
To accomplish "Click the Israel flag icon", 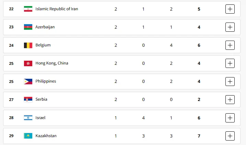I will point(28,118).
